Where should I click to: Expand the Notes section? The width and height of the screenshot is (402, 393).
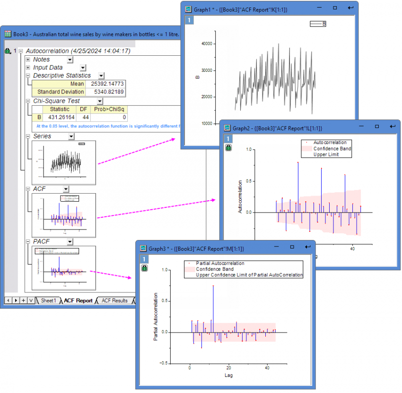[x=28, y=60]
